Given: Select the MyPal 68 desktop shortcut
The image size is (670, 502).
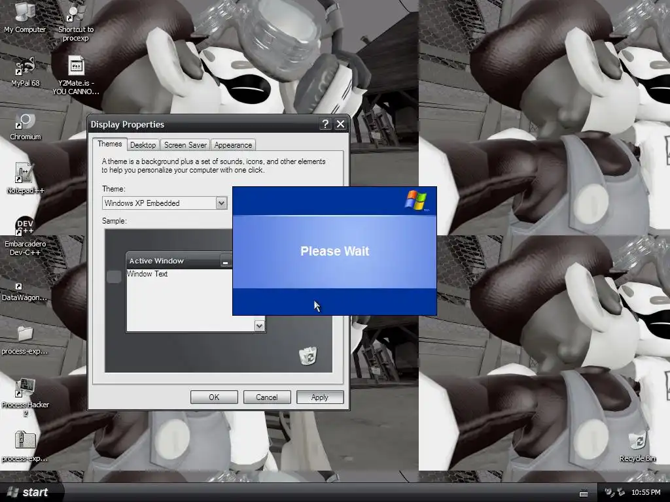Looking at the screenshot, I should point(26,71).
